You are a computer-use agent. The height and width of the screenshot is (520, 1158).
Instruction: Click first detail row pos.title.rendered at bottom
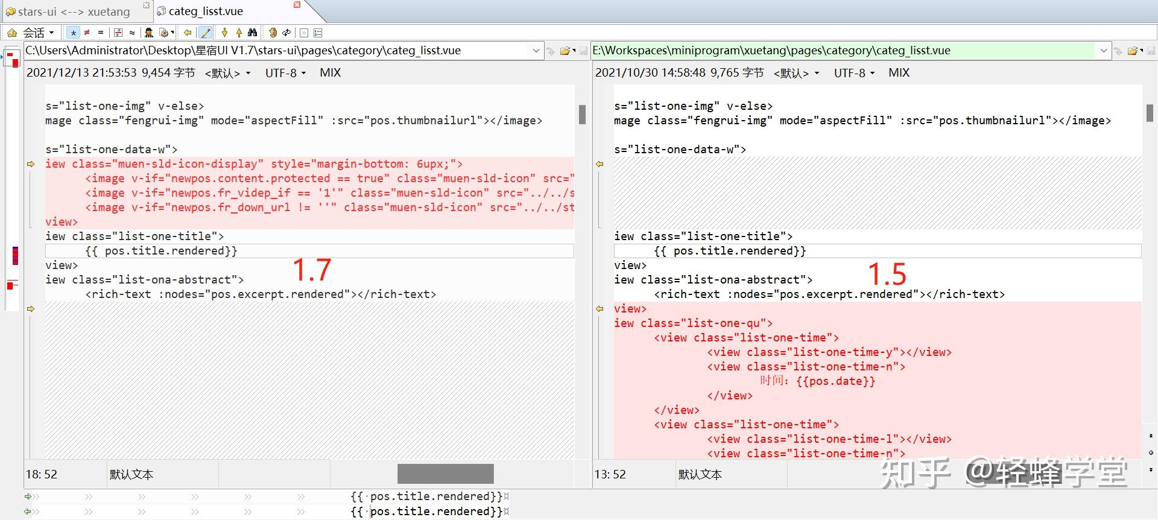(430, 496)
